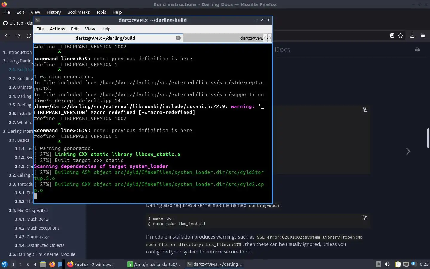
Task: Open 3.4.1. Mach ports in sidebar
Action: point(32,219)
